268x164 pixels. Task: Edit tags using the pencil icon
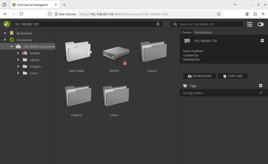pos(261,92)
